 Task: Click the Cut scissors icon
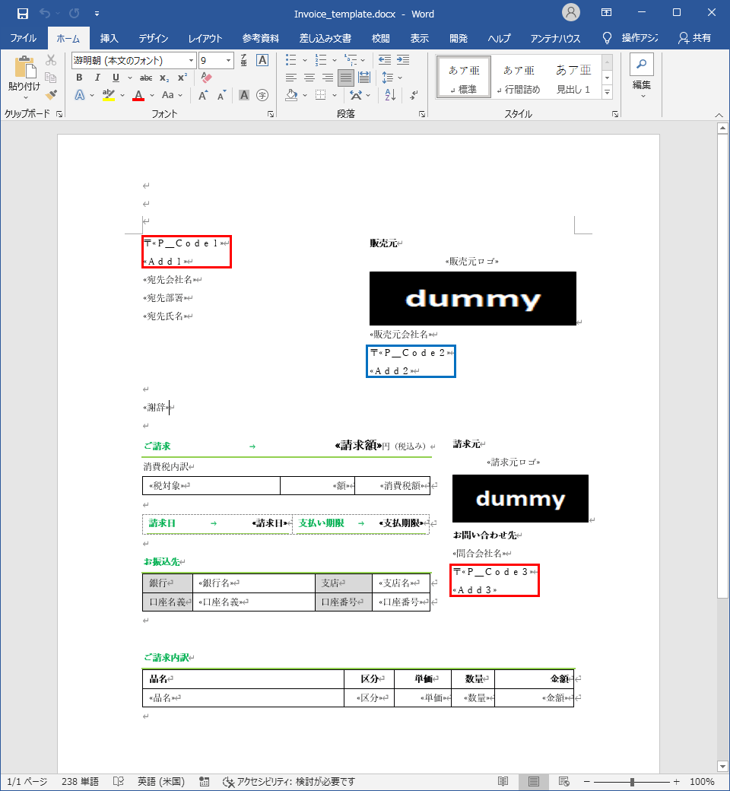(51, 60)
